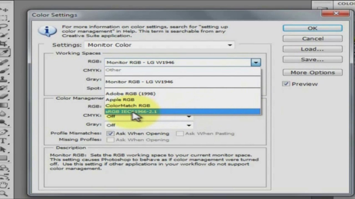The image size is (355, 199).
Task: Select the Path Selection arrow tool
Action: pyautogui.click(x=4, y=149)
